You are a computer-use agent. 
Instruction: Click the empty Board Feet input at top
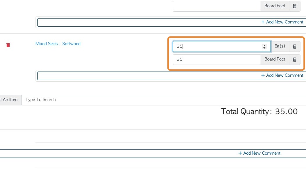click(217, 6)
